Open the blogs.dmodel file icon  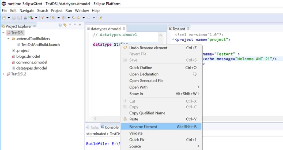13,56
